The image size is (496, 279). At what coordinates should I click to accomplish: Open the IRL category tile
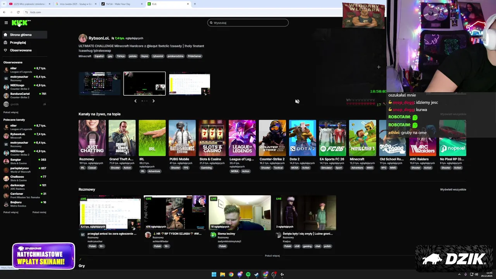[152, 138]
